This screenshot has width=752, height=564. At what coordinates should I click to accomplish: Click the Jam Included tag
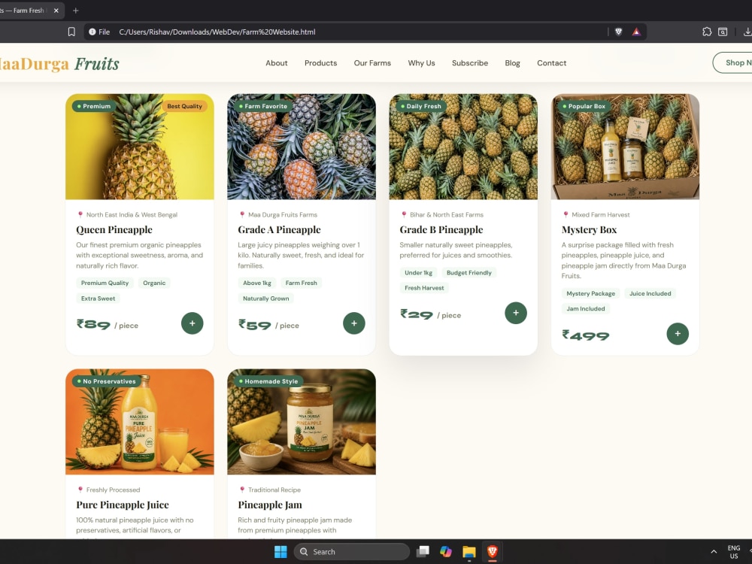pyautogui.click(x=586, y=309)
